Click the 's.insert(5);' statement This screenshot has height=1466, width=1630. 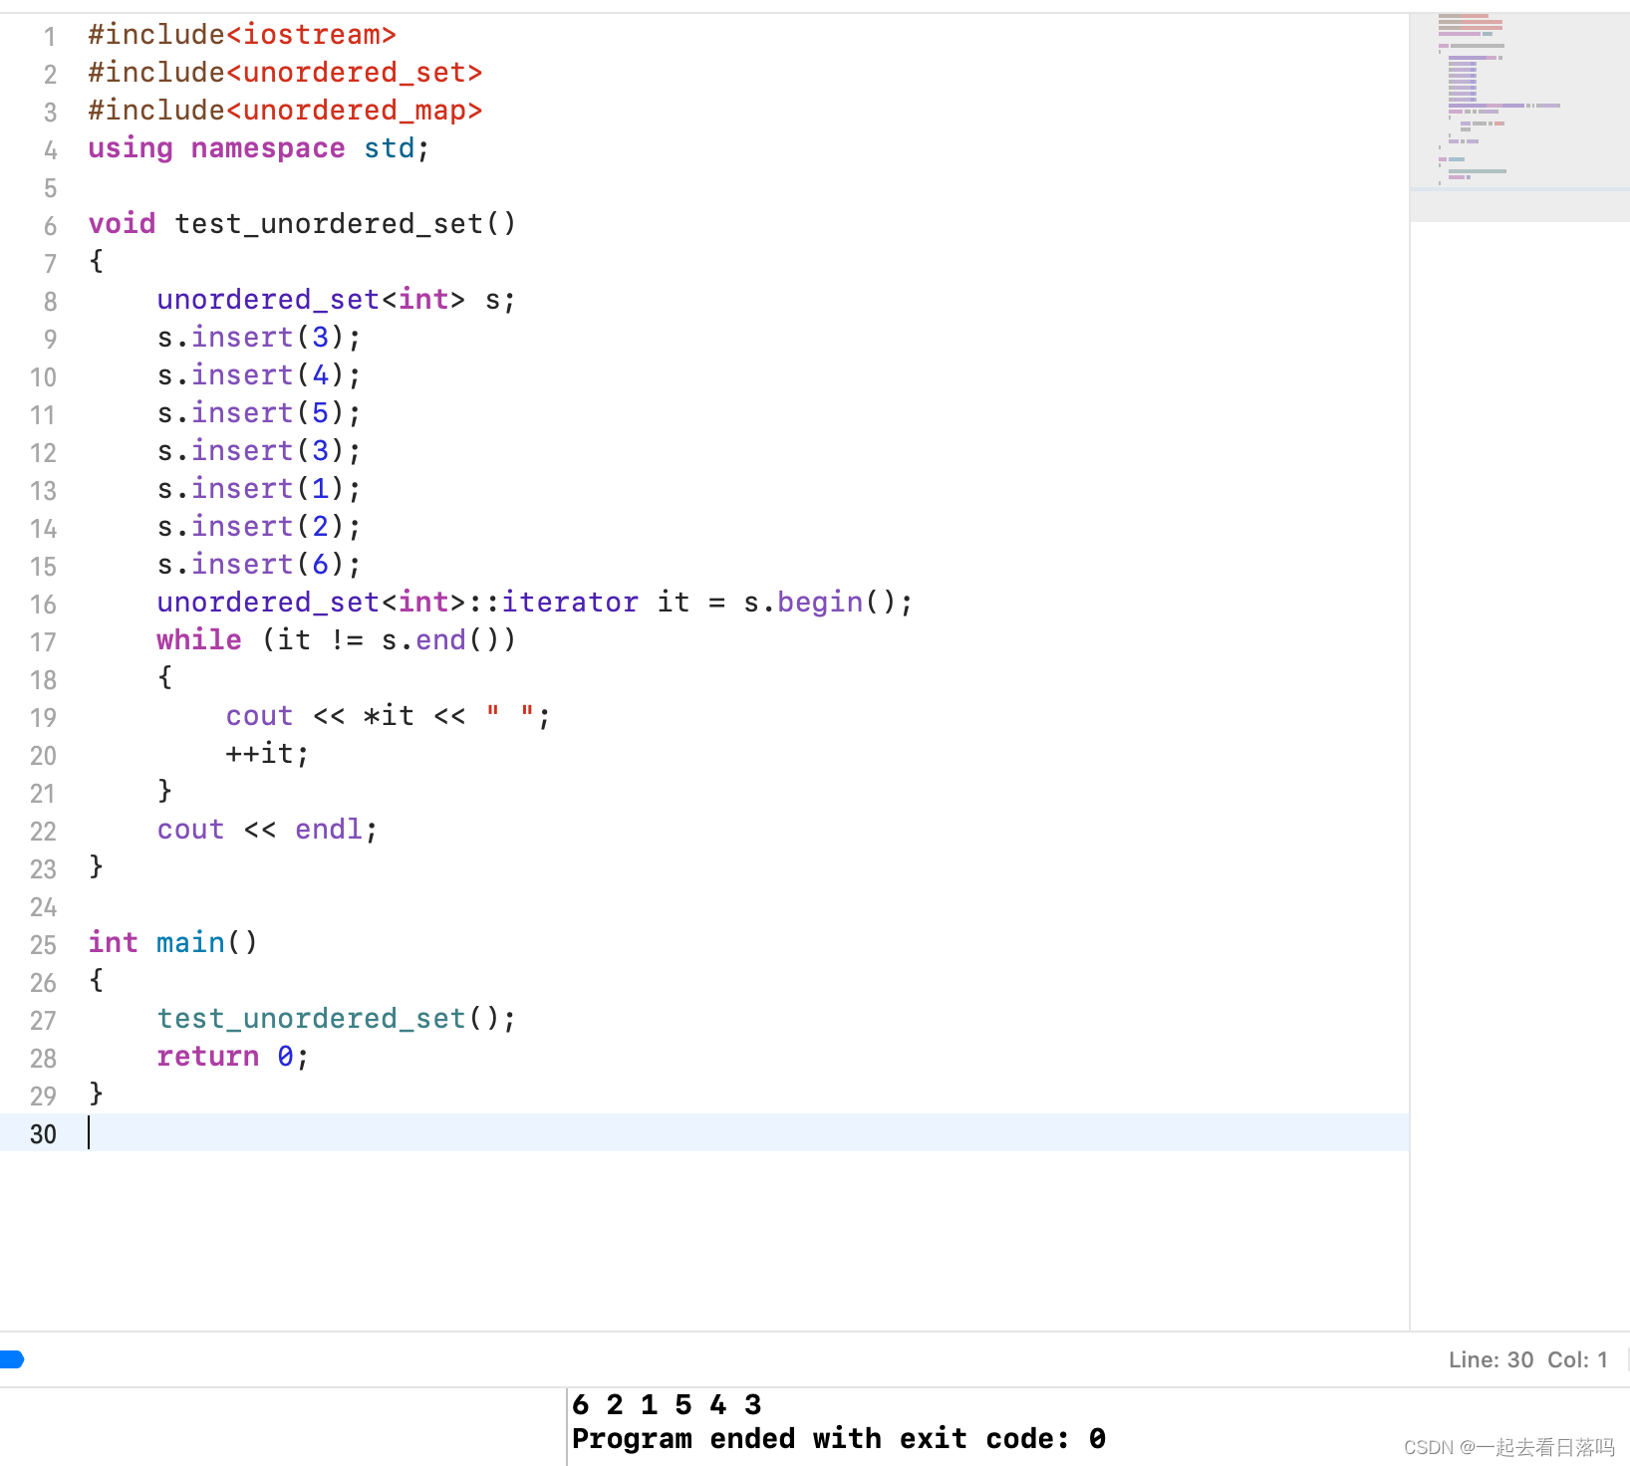pyautogui.click(x=259, y=413)
